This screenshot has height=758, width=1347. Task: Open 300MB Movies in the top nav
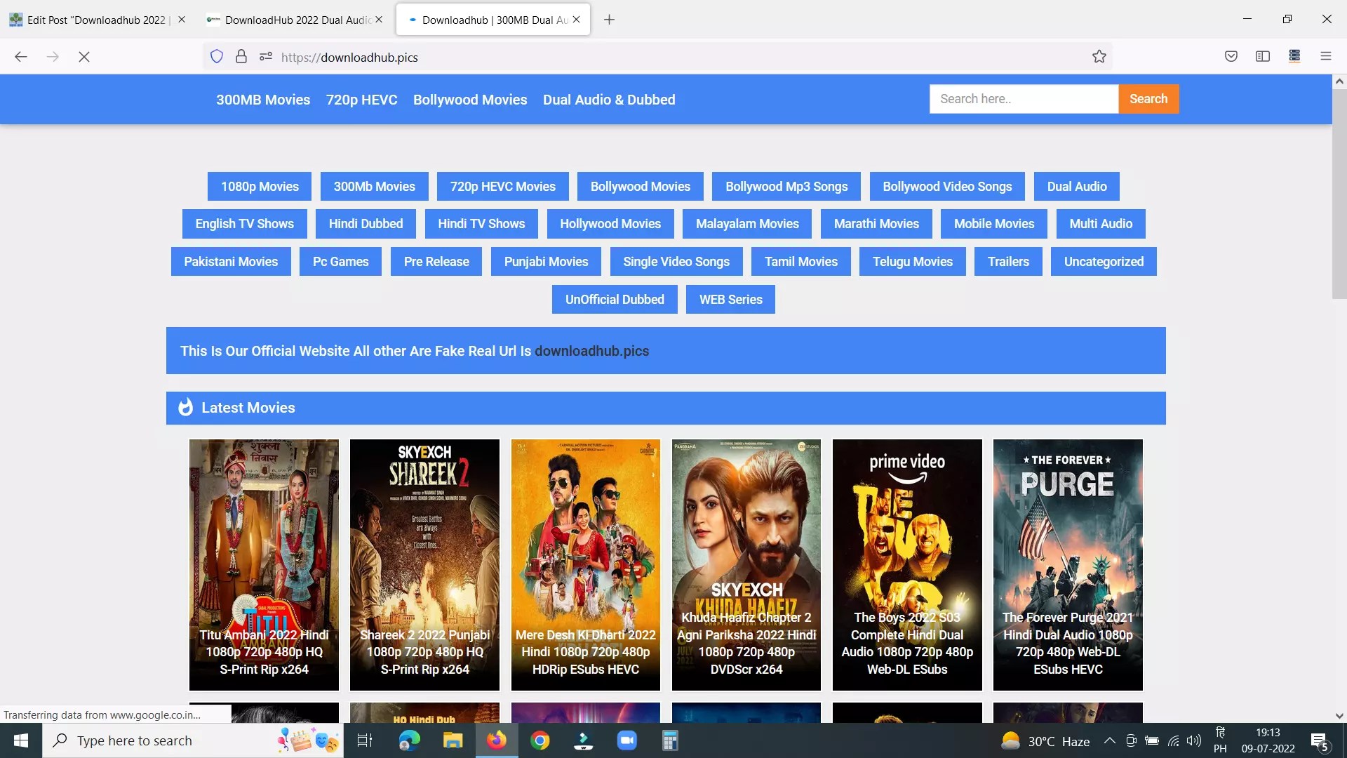pyautogui.click(x=263, y=100)
